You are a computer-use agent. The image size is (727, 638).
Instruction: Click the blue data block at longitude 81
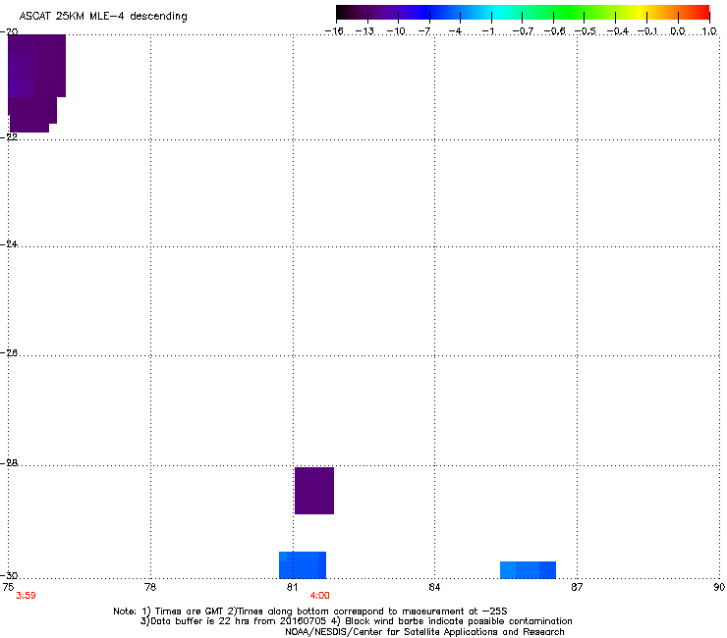tap(303, 564)
